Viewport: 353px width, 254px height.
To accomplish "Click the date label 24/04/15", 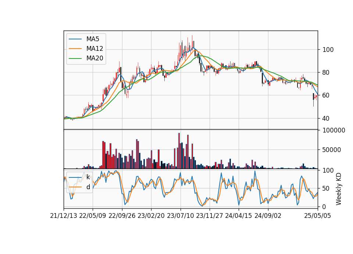I will (238, 216).
